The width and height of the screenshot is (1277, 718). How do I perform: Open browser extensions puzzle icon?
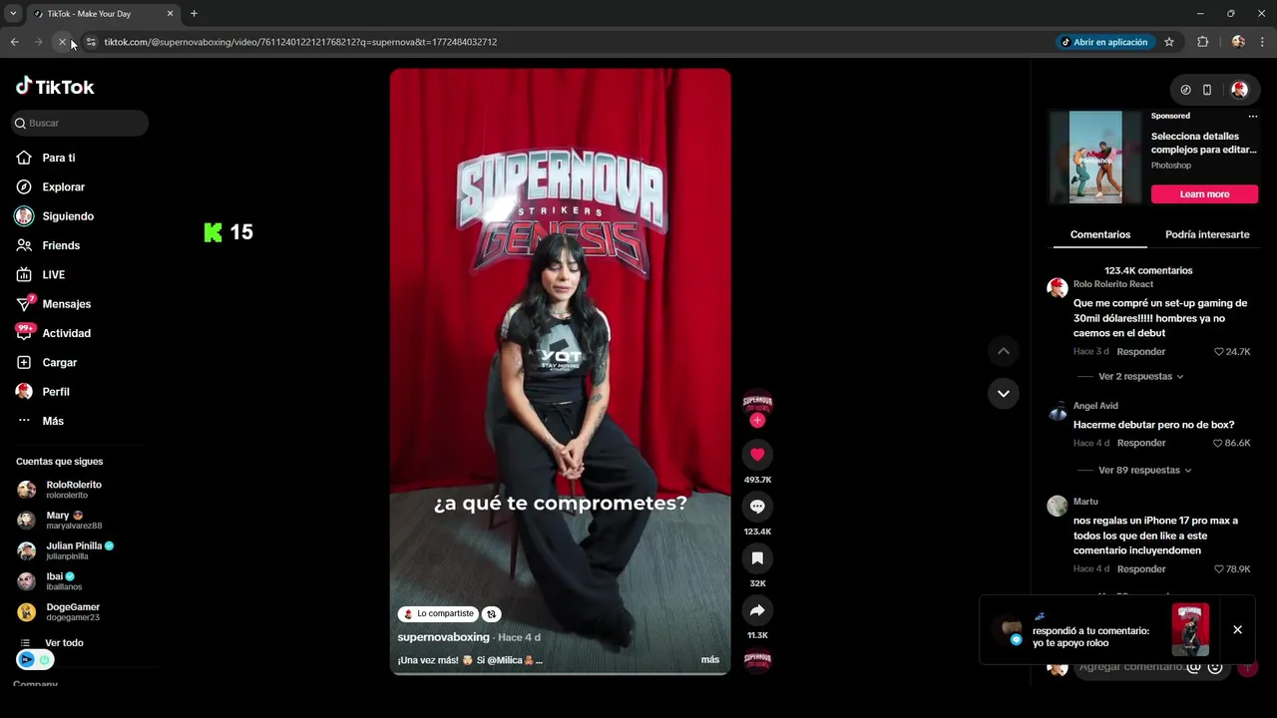click(1202, 42)
